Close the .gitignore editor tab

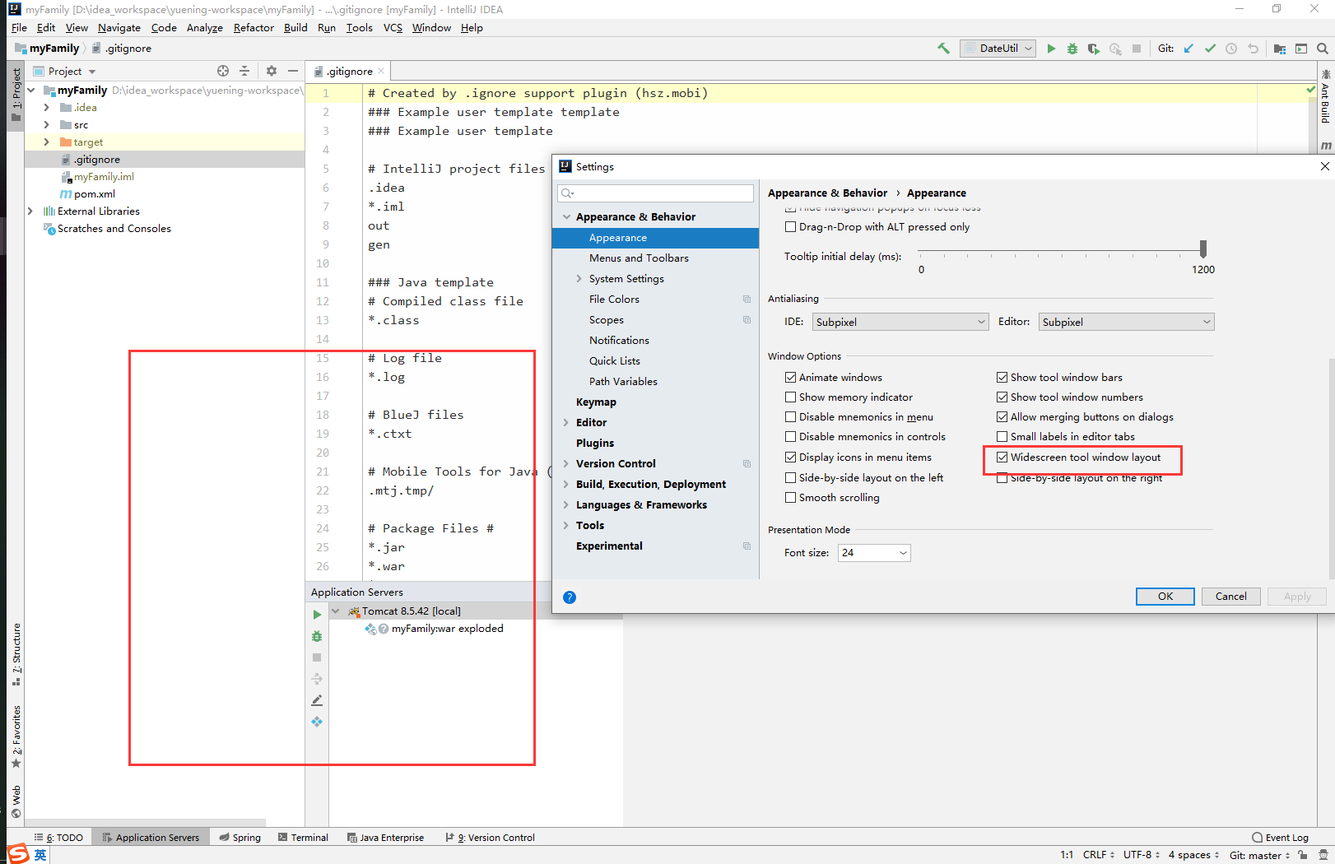click(381, 72)
